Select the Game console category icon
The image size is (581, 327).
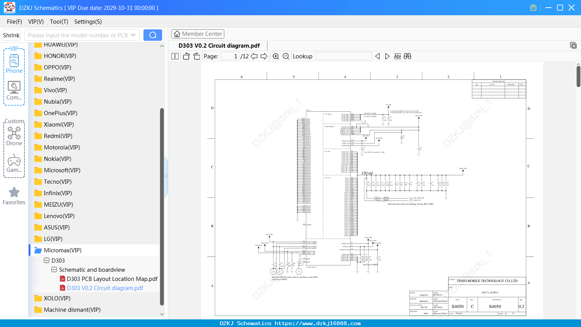[14, 163]
